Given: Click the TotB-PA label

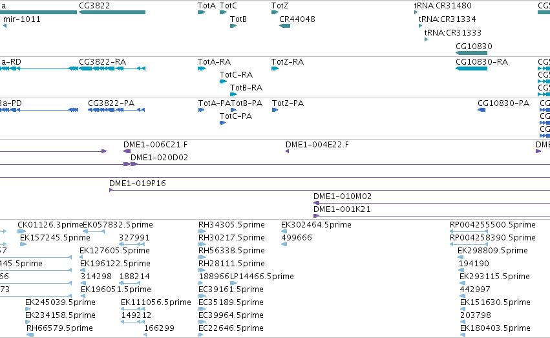Looking at the screenshot, I should (x=246, y=103).
